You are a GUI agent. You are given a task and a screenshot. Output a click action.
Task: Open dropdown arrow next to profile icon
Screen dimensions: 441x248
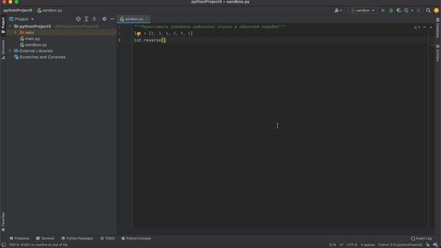[x=412, y=11]
